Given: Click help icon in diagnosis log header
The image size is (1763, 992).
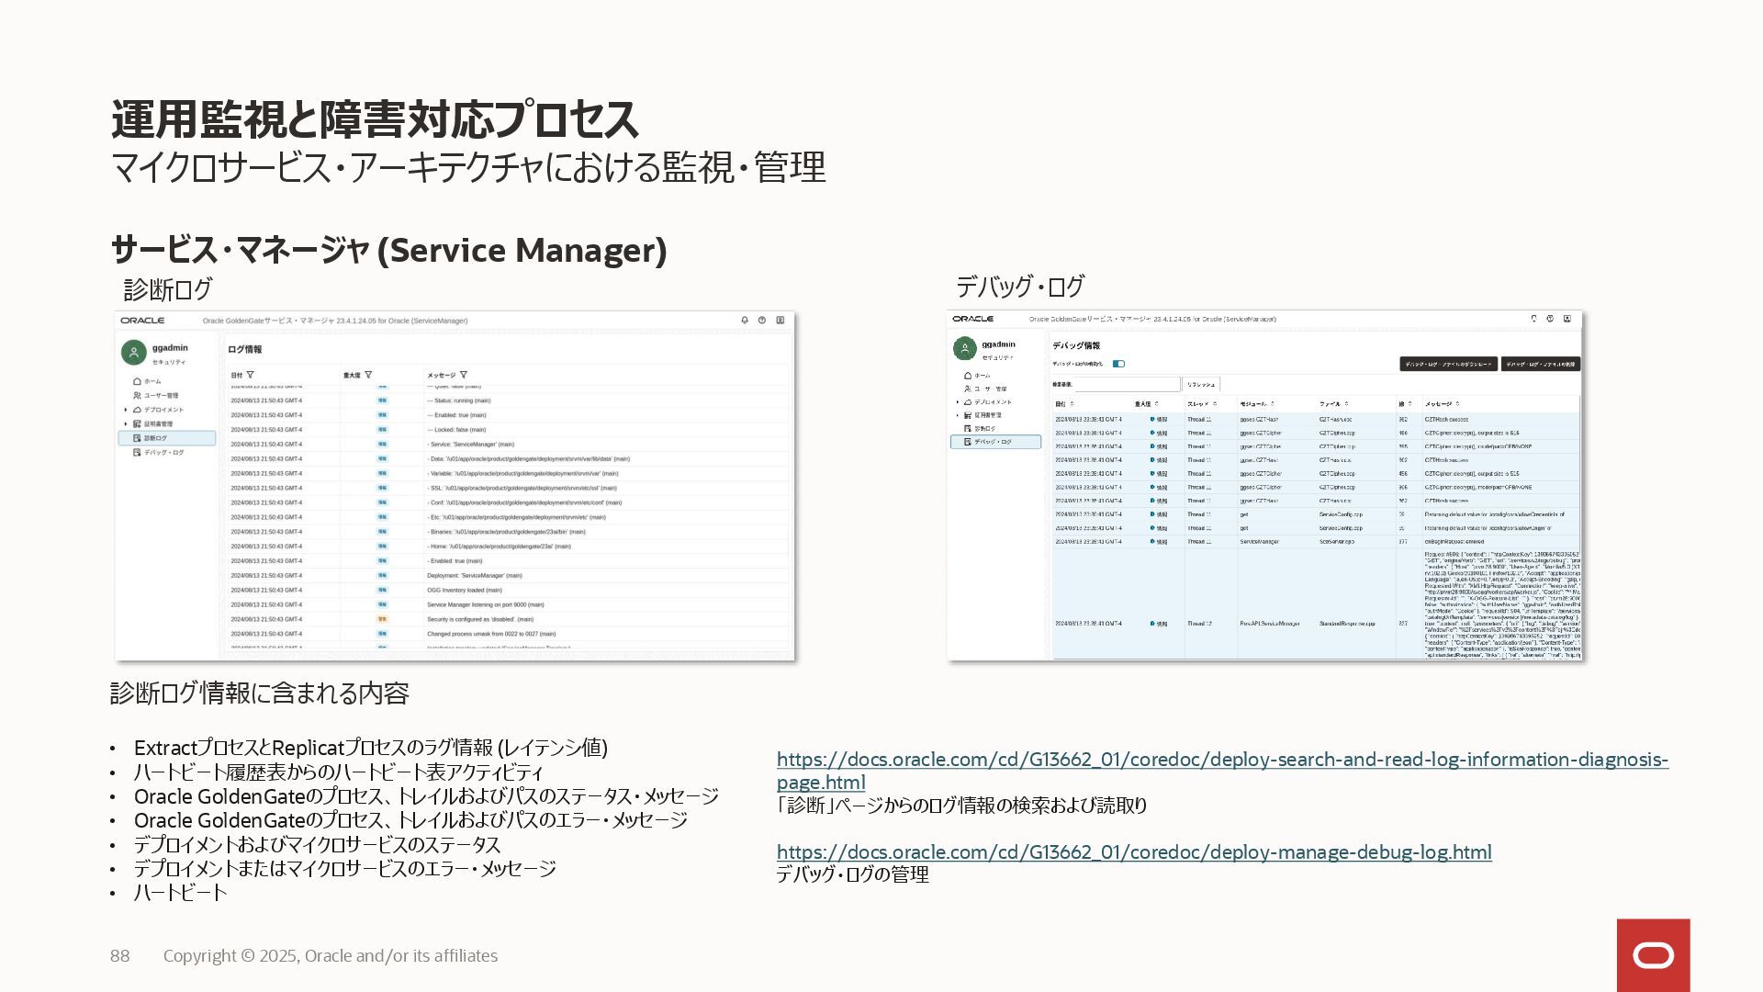Looking at the screenshot, I should pos(762,321).
